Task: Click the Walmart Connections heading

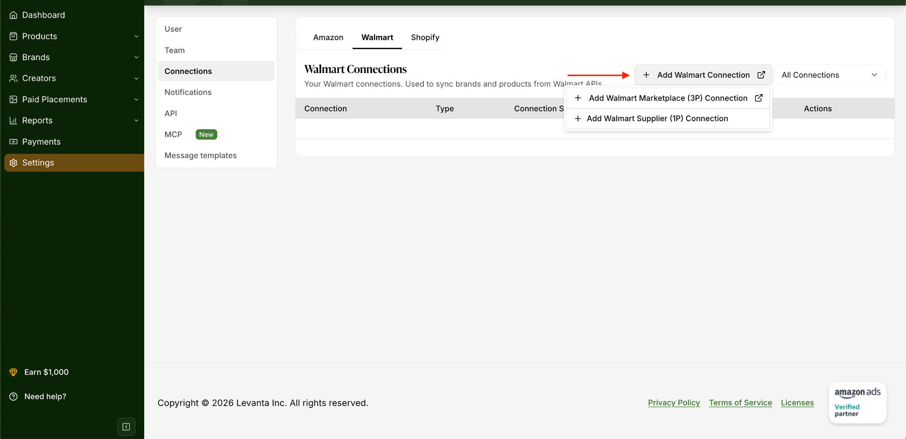Action: point(355,69)
